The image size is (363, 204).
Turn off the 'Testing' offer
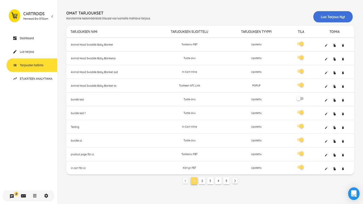click(x=300, y=126)
